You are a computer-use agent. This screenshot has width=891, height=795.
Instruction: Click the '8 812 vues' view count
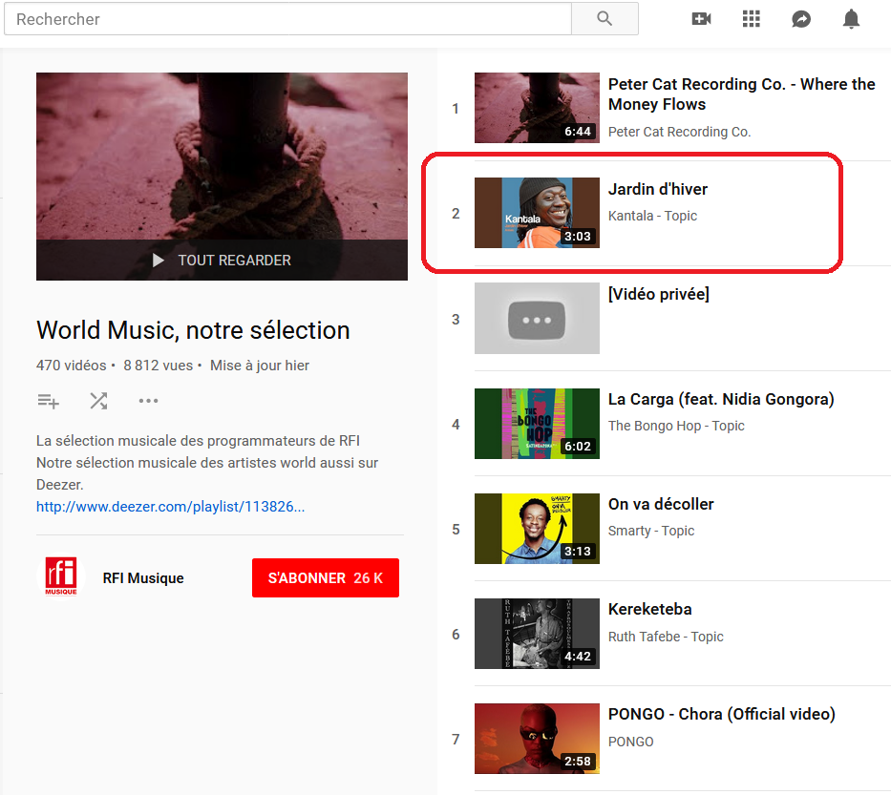pos(158,366)
